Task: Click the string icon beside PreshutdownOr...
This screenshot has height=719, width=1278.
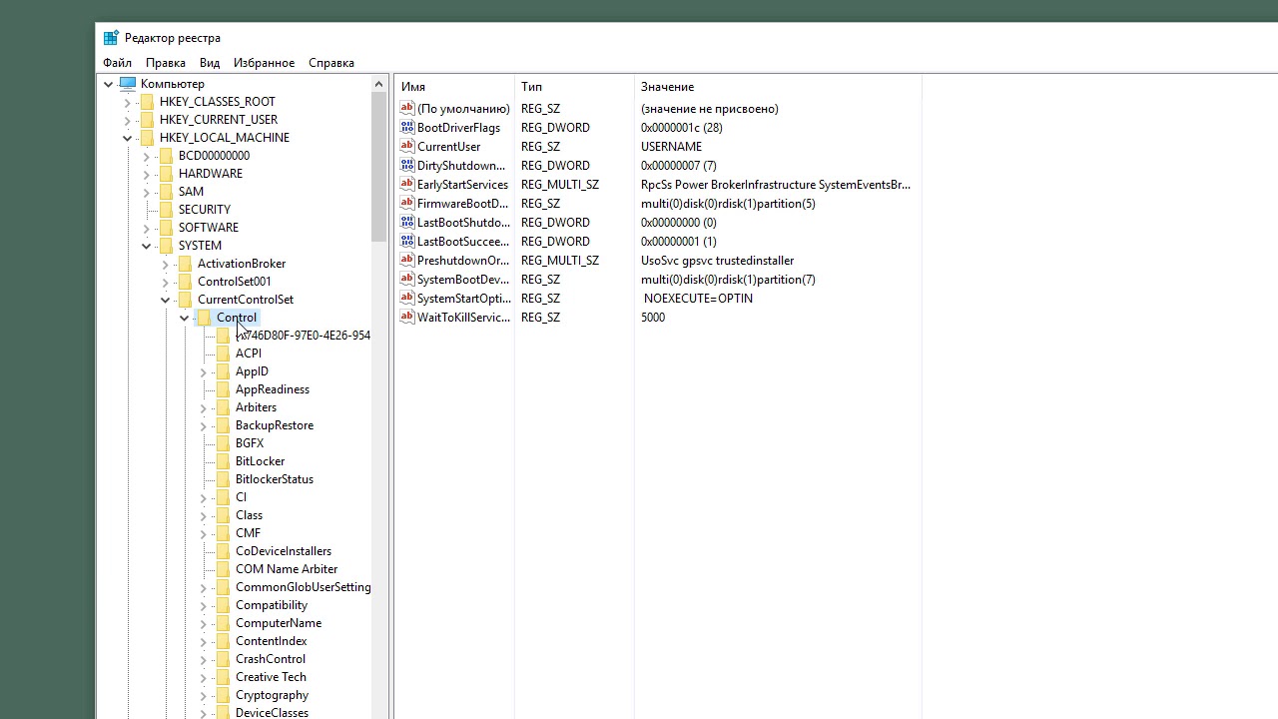Action: click(x=406, y=261)
